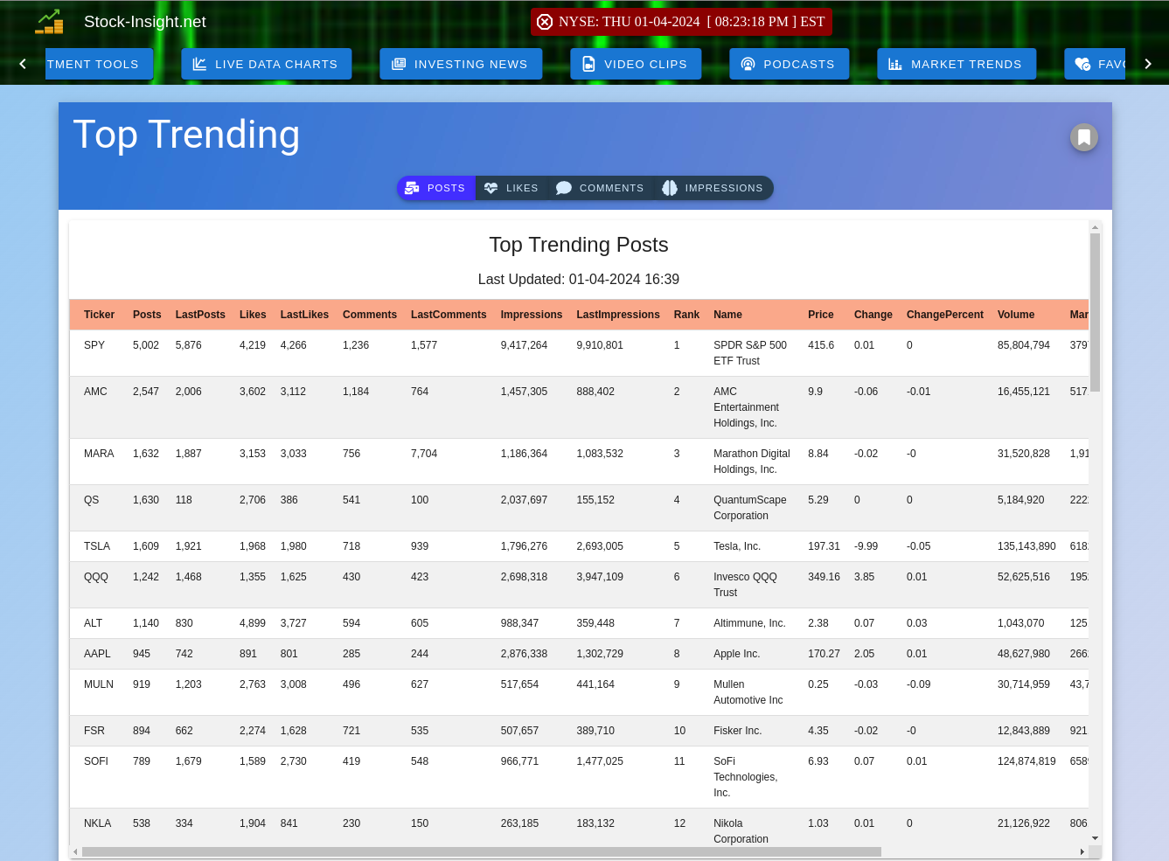Go to Video Clips
This screenshot has width=1169, height=861.
coord(635,64)
